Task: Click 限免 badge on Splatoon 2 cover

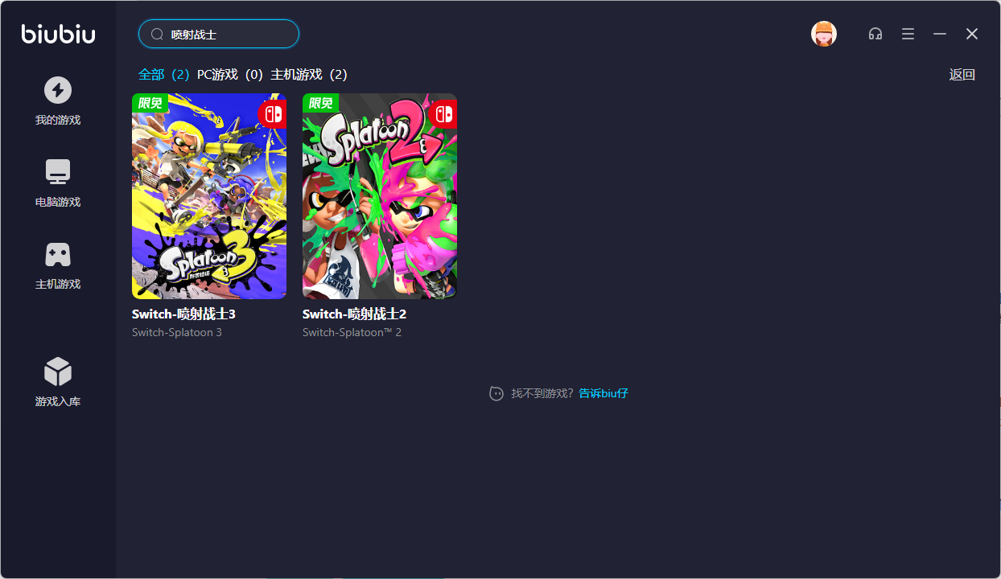Action: (x=321, y=103)
